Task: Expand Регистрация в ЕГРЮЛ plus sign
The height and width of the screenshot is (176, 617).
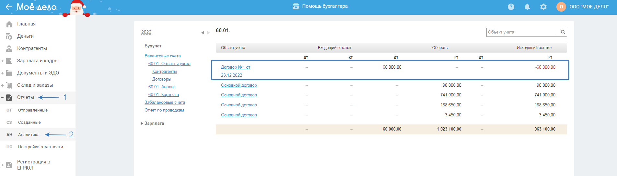Action: tap(2, 165)
